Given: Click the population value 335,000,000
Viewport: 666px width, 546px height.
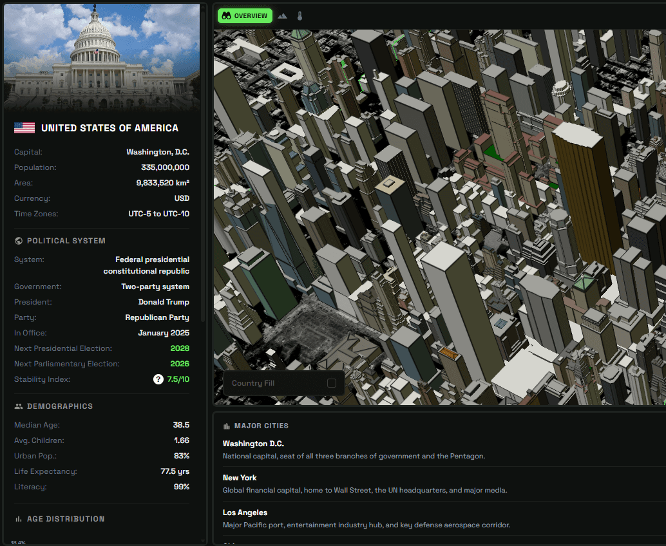Looking at the screenshot, I should click(x=165, y=167).
